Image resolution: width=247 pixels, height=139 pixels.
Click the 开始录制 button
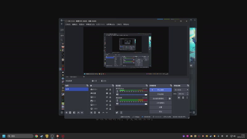pos(160,94)
